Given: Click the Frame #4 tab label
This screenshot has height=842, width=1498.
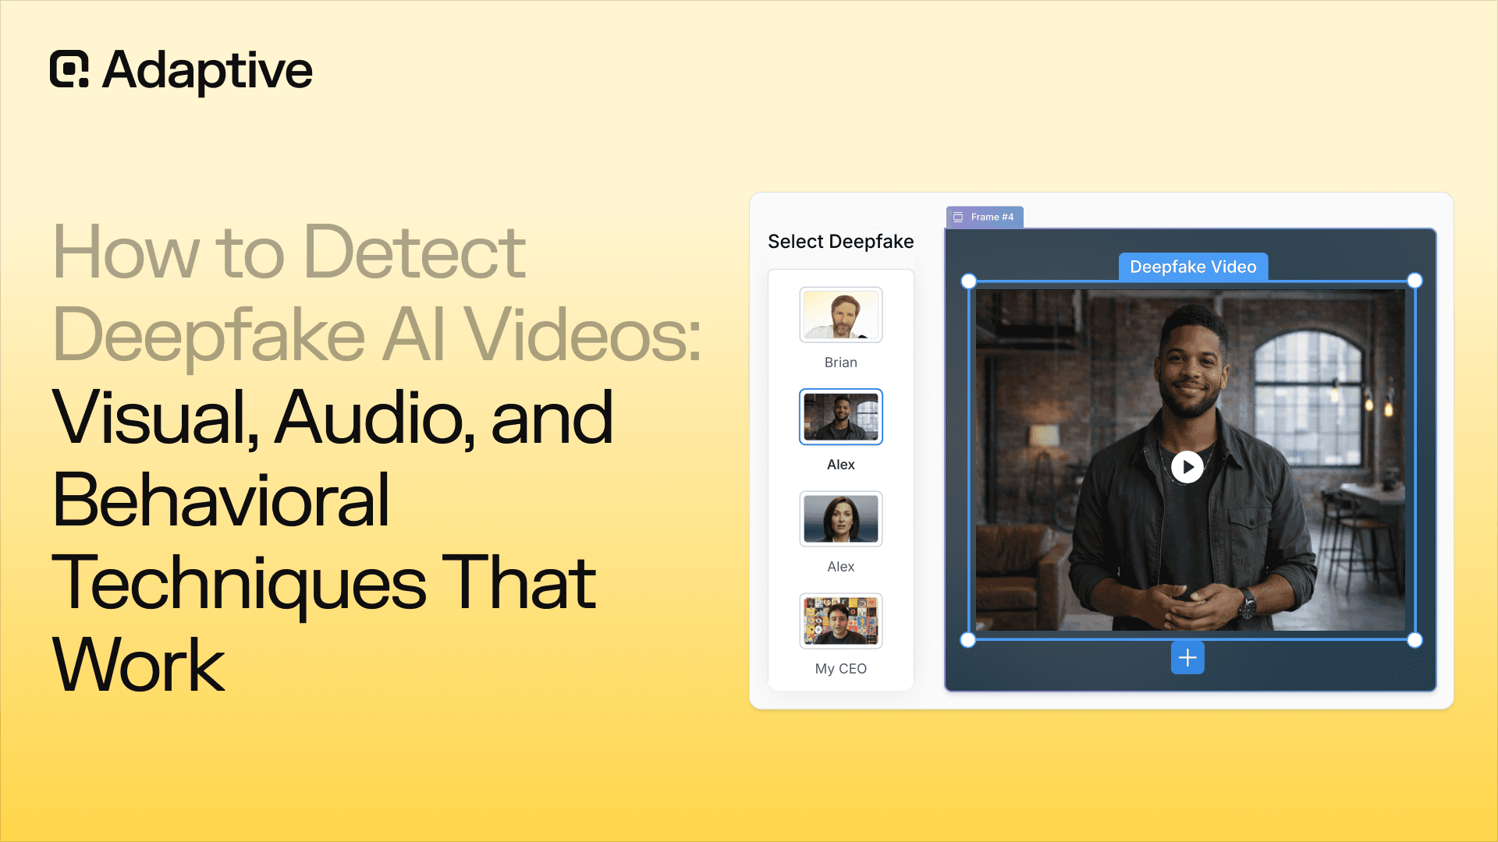Looking at the screenshot, I should click(x=992, y=218).
